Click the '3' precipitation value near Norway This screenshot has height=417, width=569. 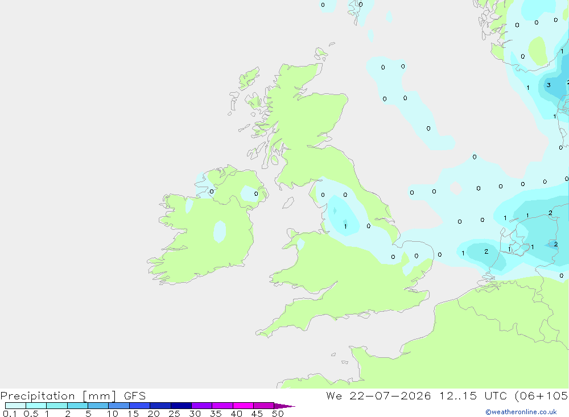(x=549, y=85)
